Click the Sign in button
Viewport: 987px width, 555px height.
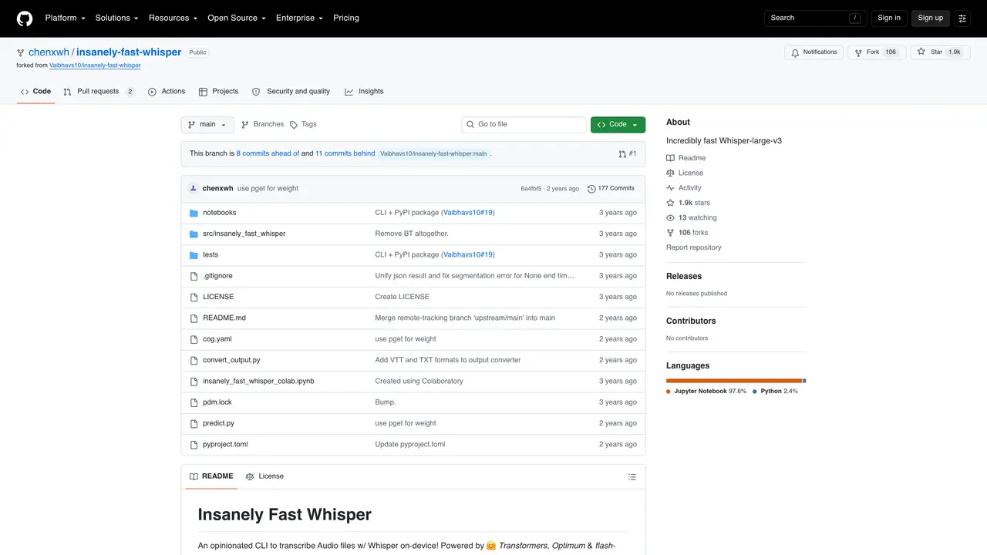point(889,18)
